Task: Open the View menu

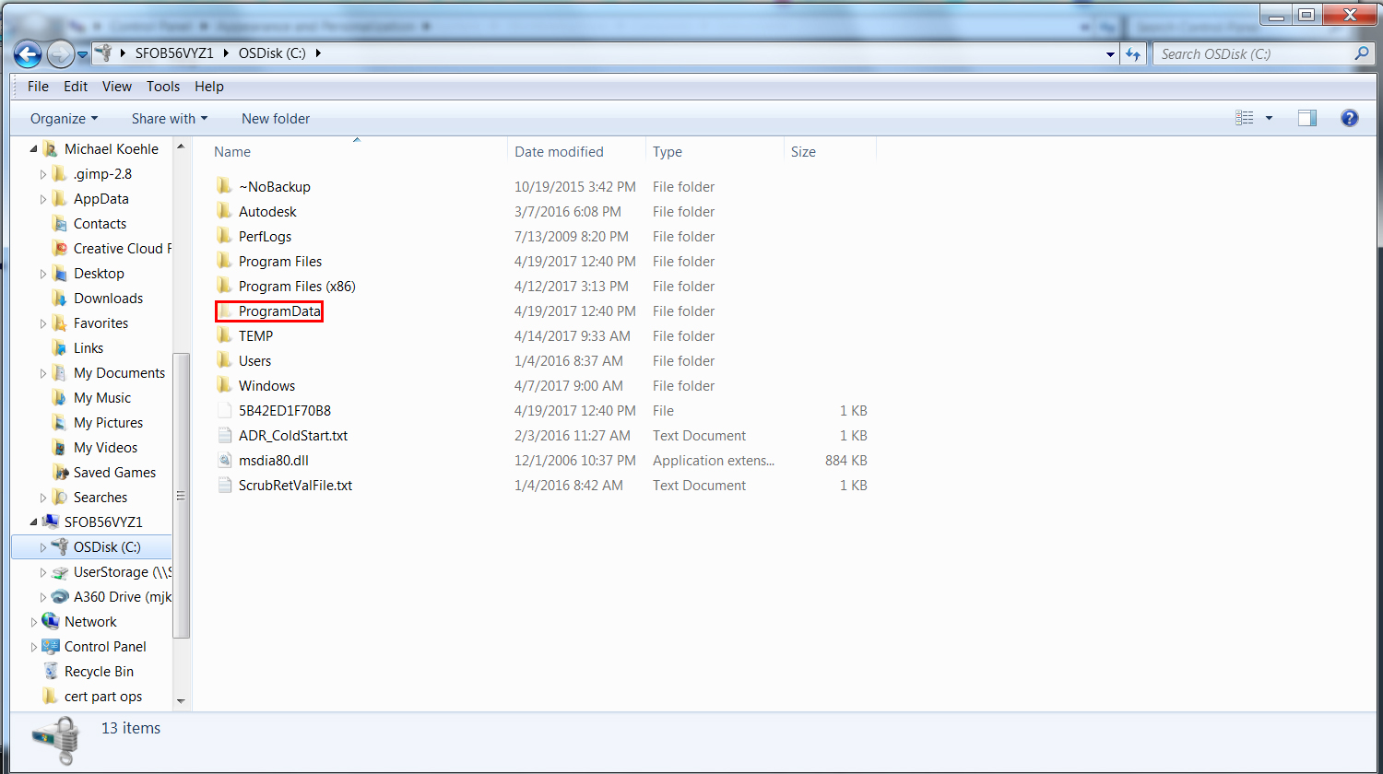Action: point(117,87)
